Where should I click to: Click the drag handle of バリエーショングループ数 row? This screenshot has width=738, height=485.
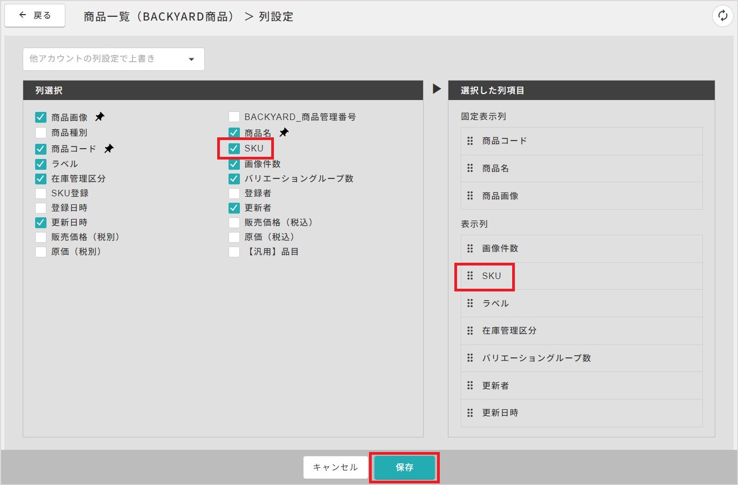pos(470,358)
